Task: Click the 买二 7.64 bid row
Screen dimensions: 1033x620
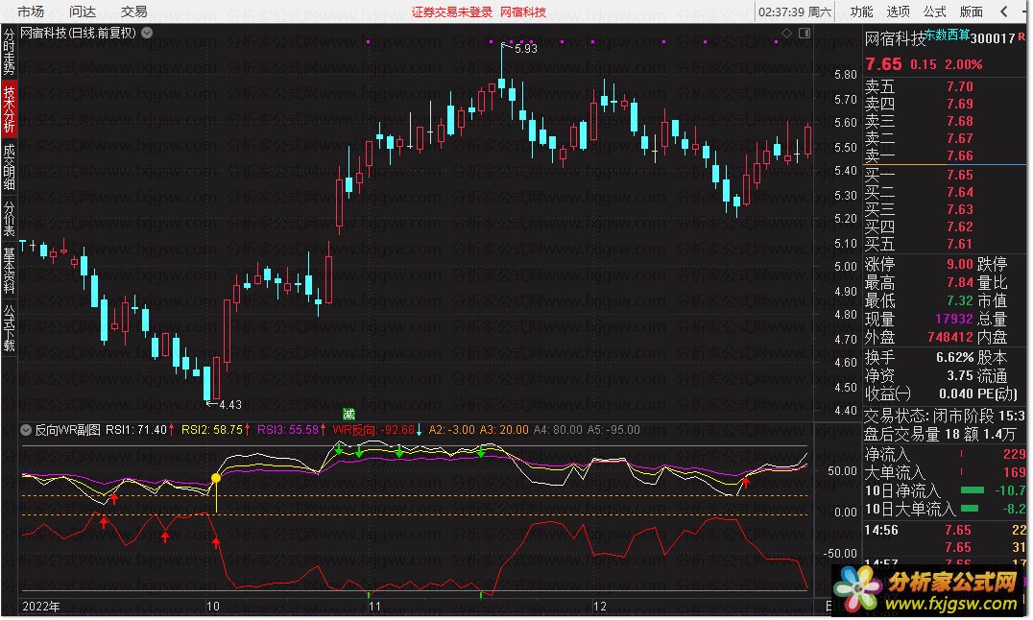Action: (x=945, y=192)
